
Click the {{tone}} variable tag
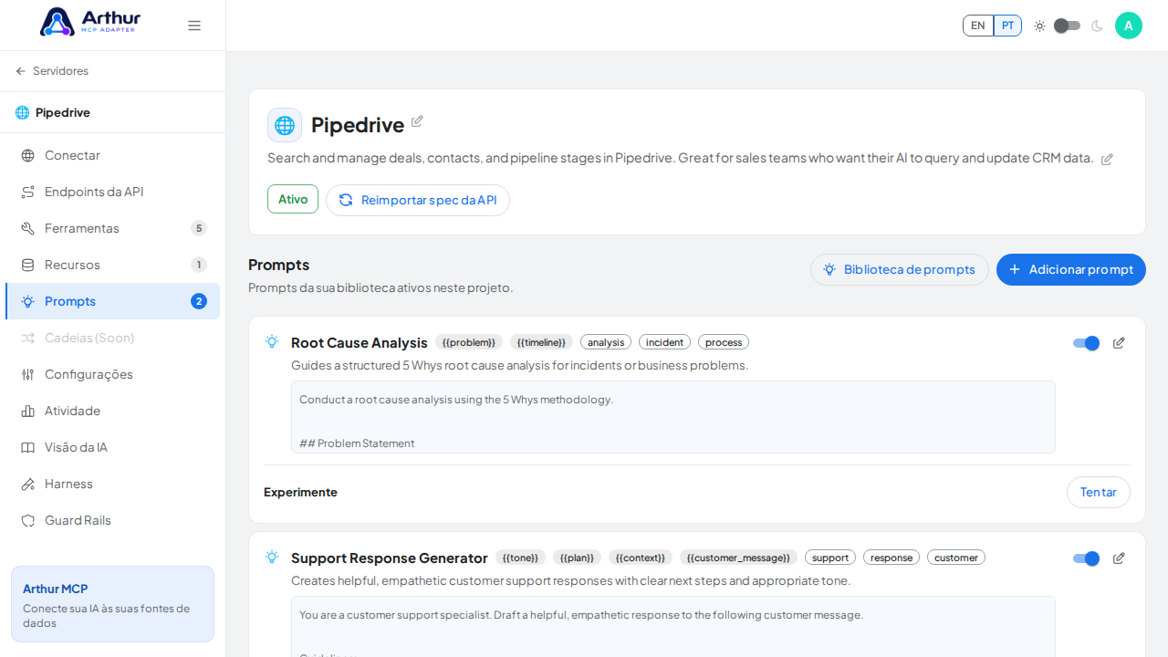click(x=520, y=558)
